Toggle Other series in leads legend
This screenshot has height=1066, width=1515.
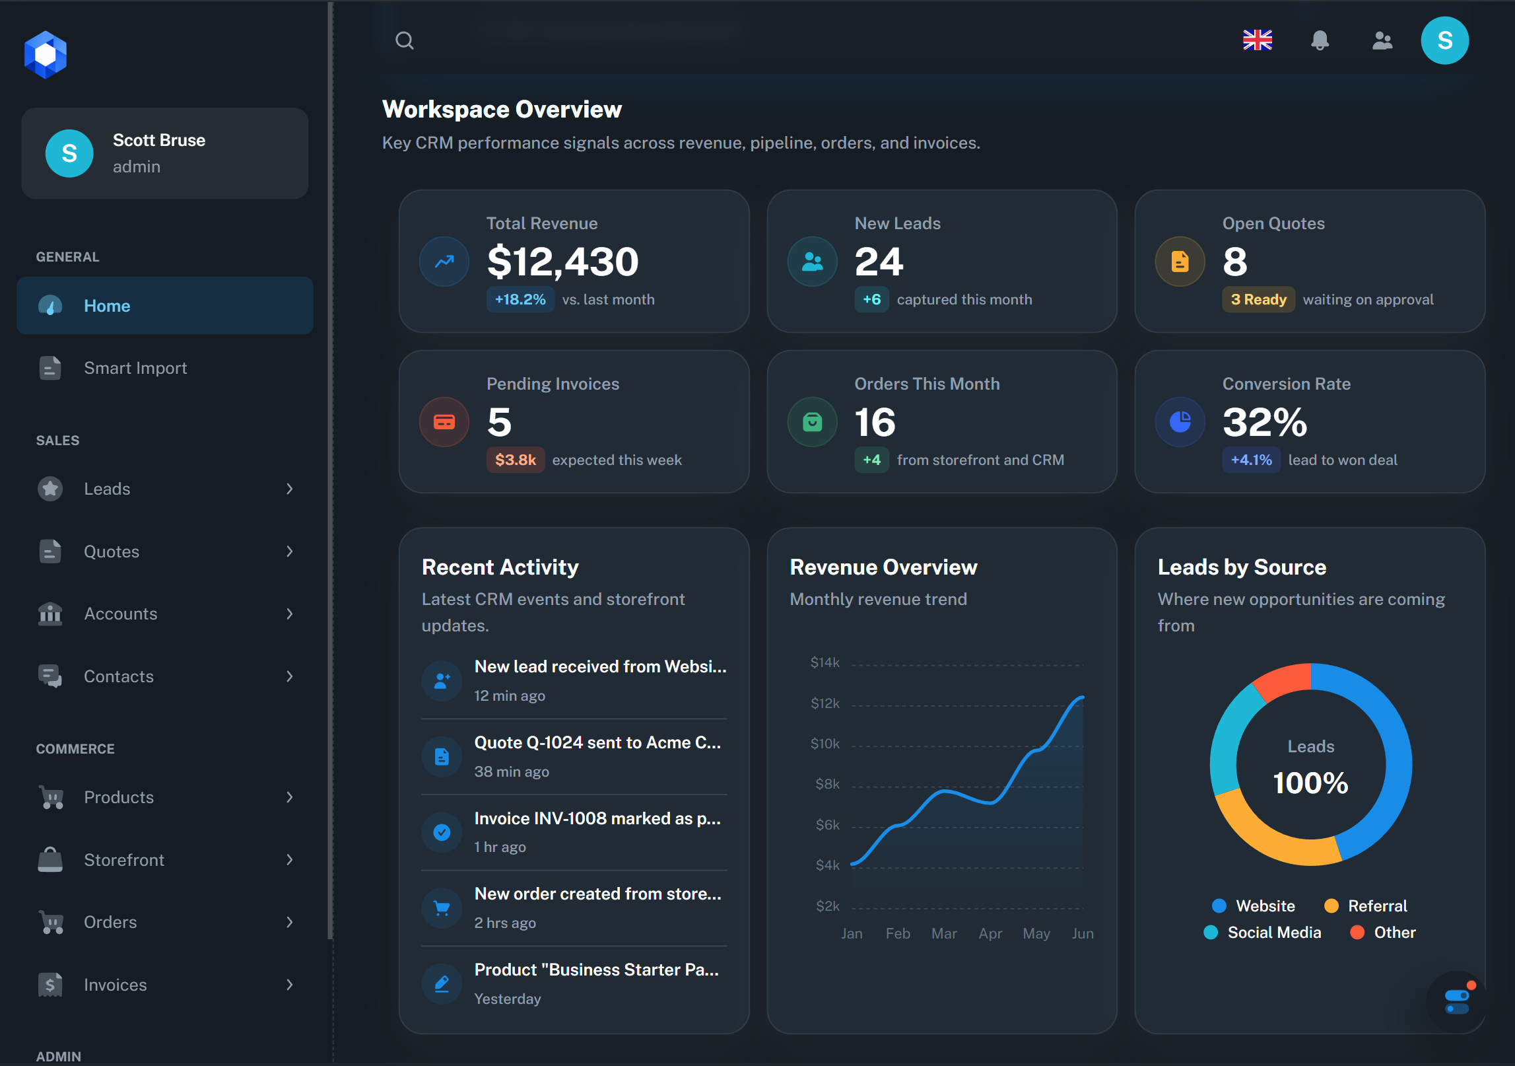tap(1383, 932)
